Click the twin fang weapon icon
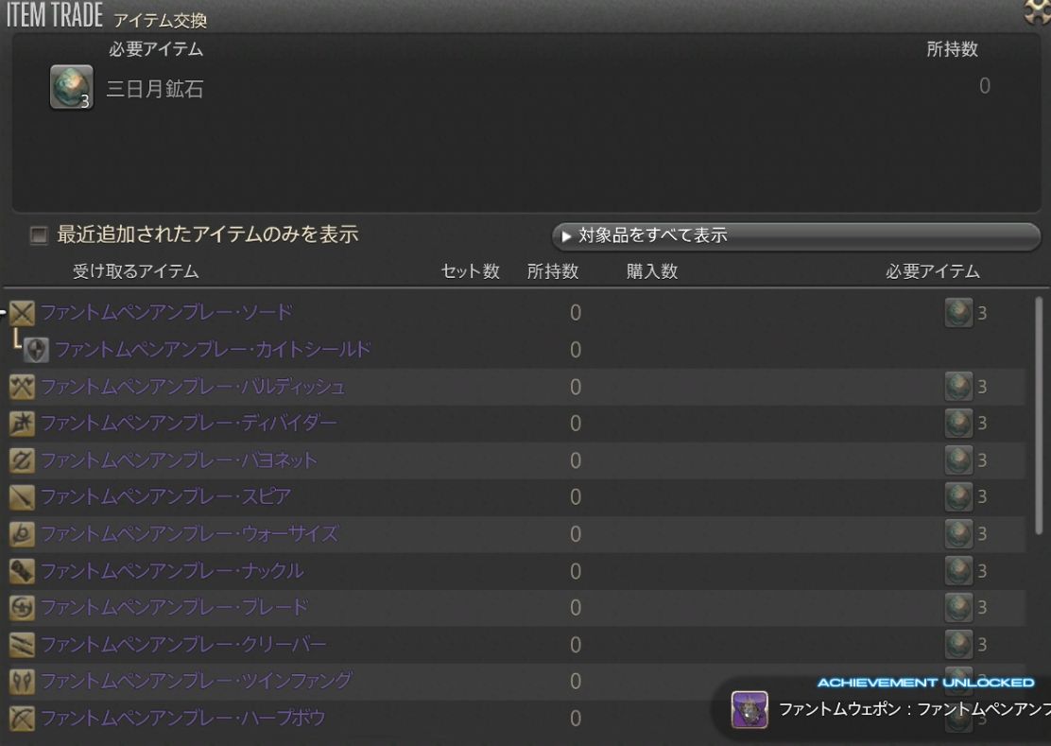 tap(19, 682)
